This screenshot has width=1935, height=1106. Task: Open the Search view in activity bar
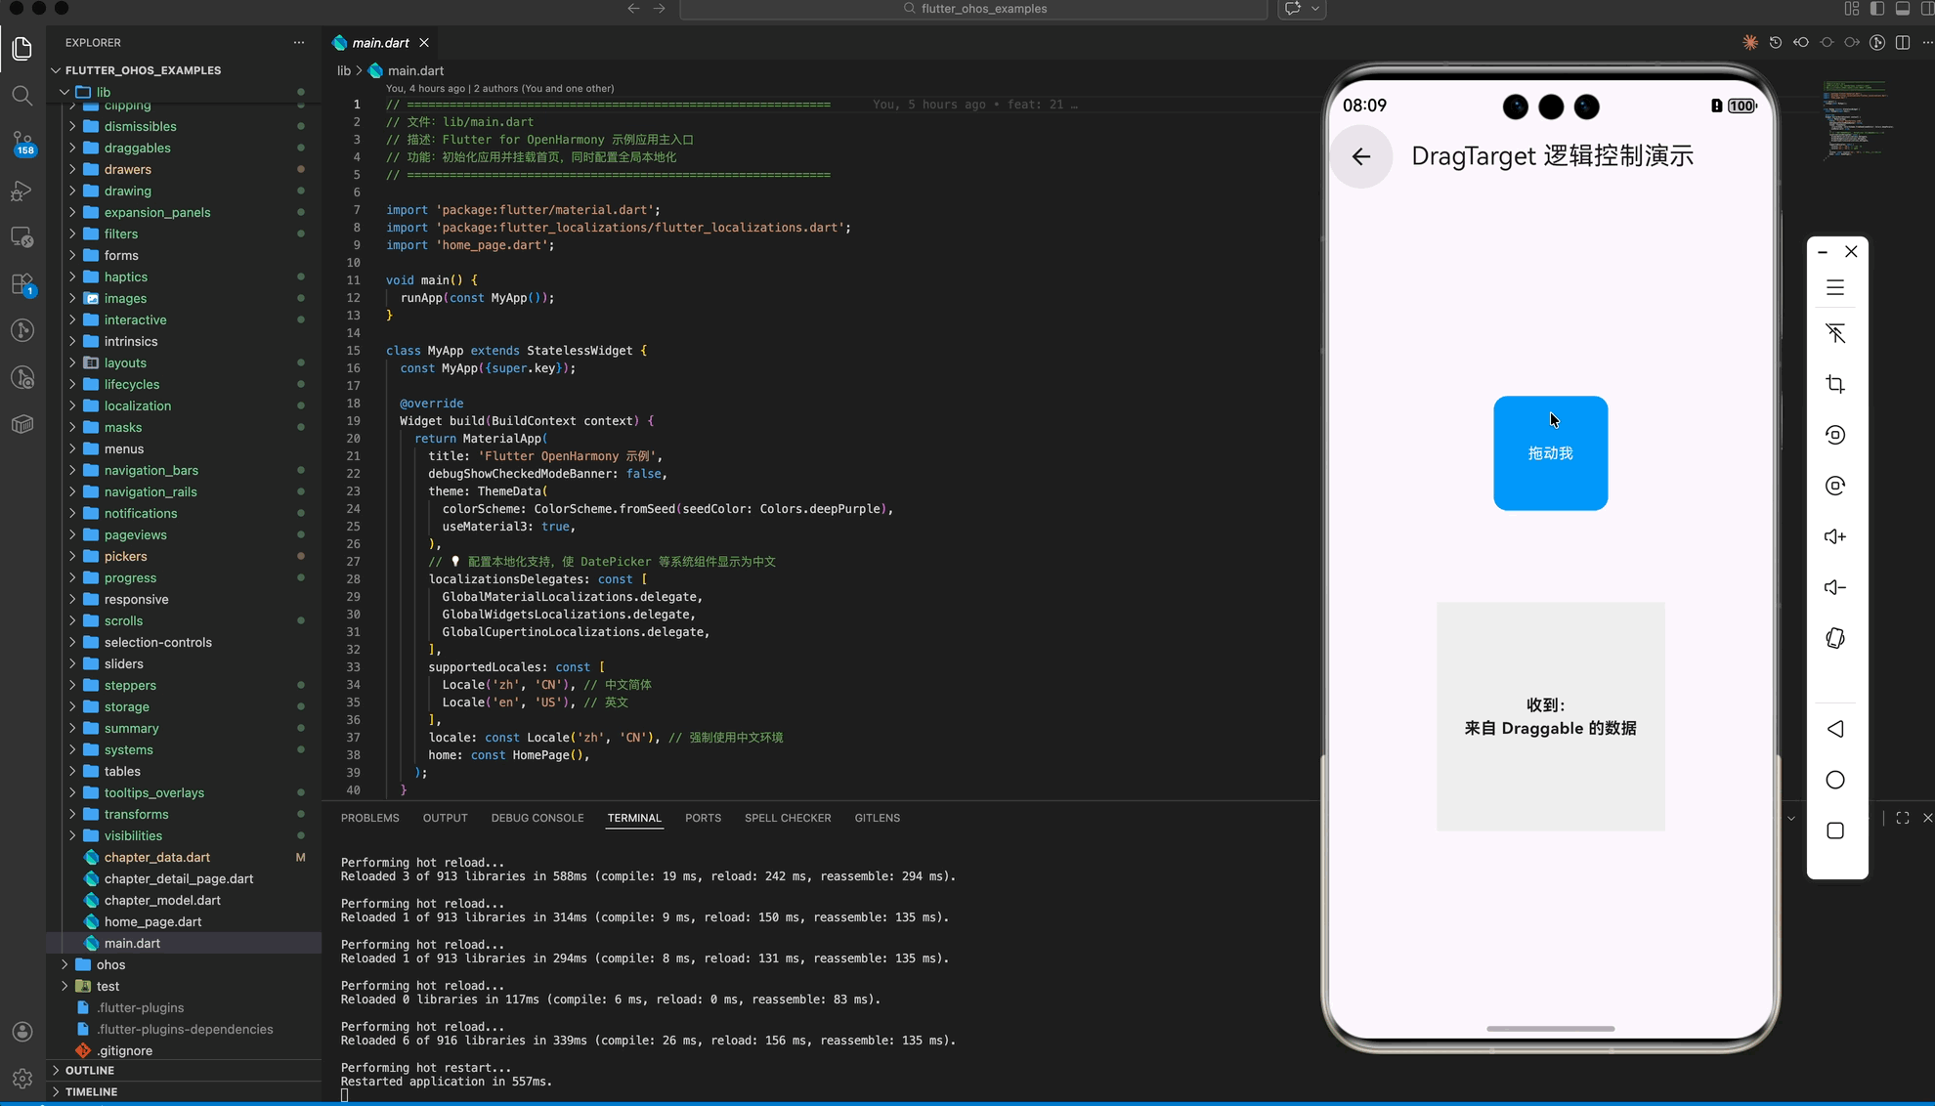click(x=21, y=96)
